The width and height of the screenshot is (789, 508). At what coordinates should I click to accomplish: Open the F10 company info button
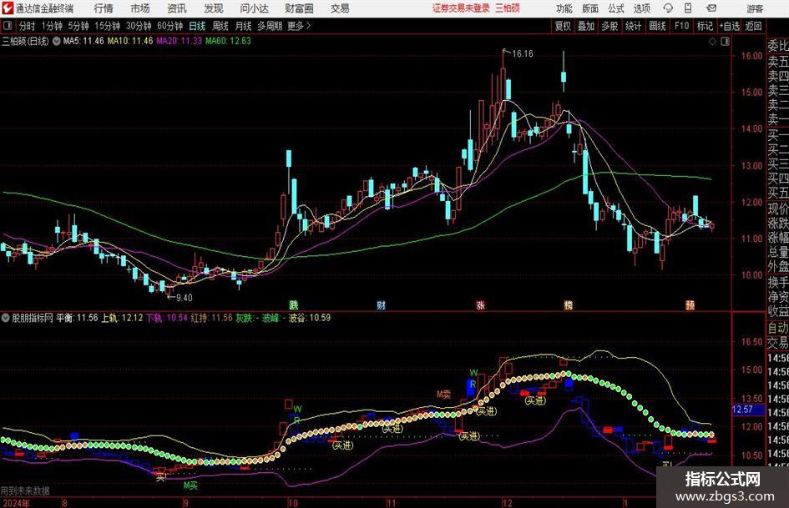click(x=682, y=26)
